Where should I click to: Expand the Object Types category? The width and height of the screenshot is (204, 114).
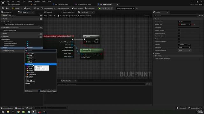[25, 81]
